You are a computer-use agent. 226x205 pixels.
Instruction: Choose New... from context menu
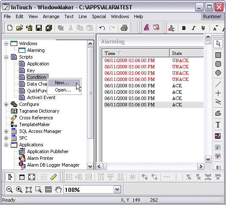coord(64,83)
